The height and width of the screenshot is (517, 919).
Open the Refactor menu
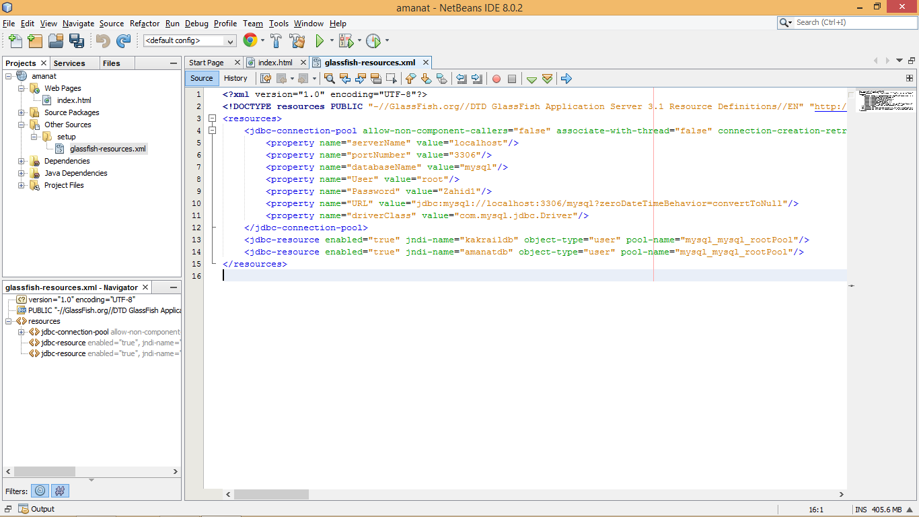pos(145,24)
